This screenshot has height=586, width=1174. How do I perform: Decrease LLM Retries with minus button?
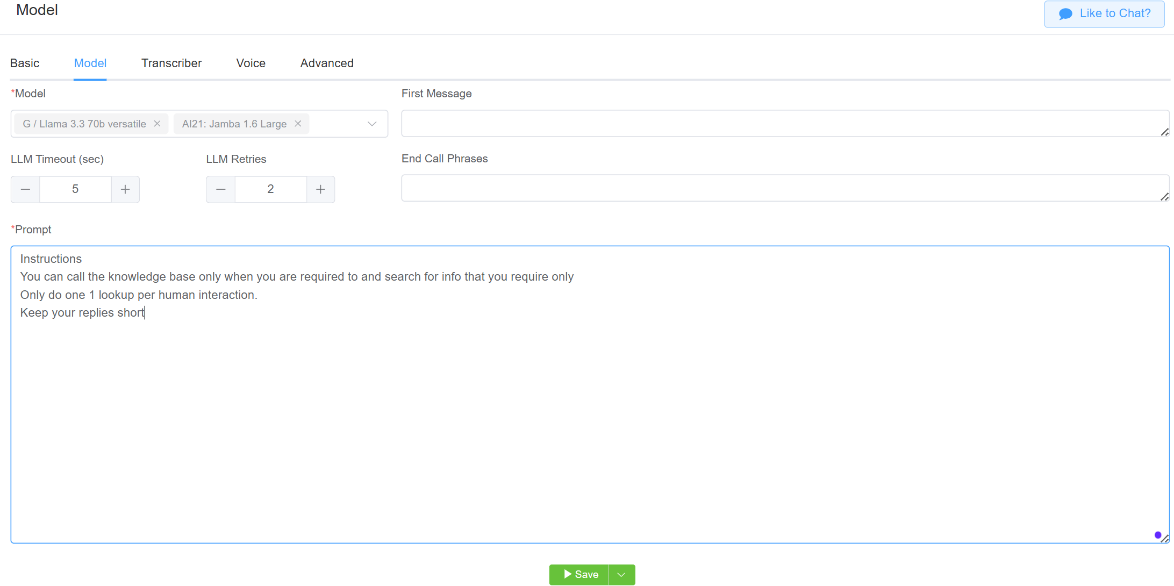click(220, 189)
